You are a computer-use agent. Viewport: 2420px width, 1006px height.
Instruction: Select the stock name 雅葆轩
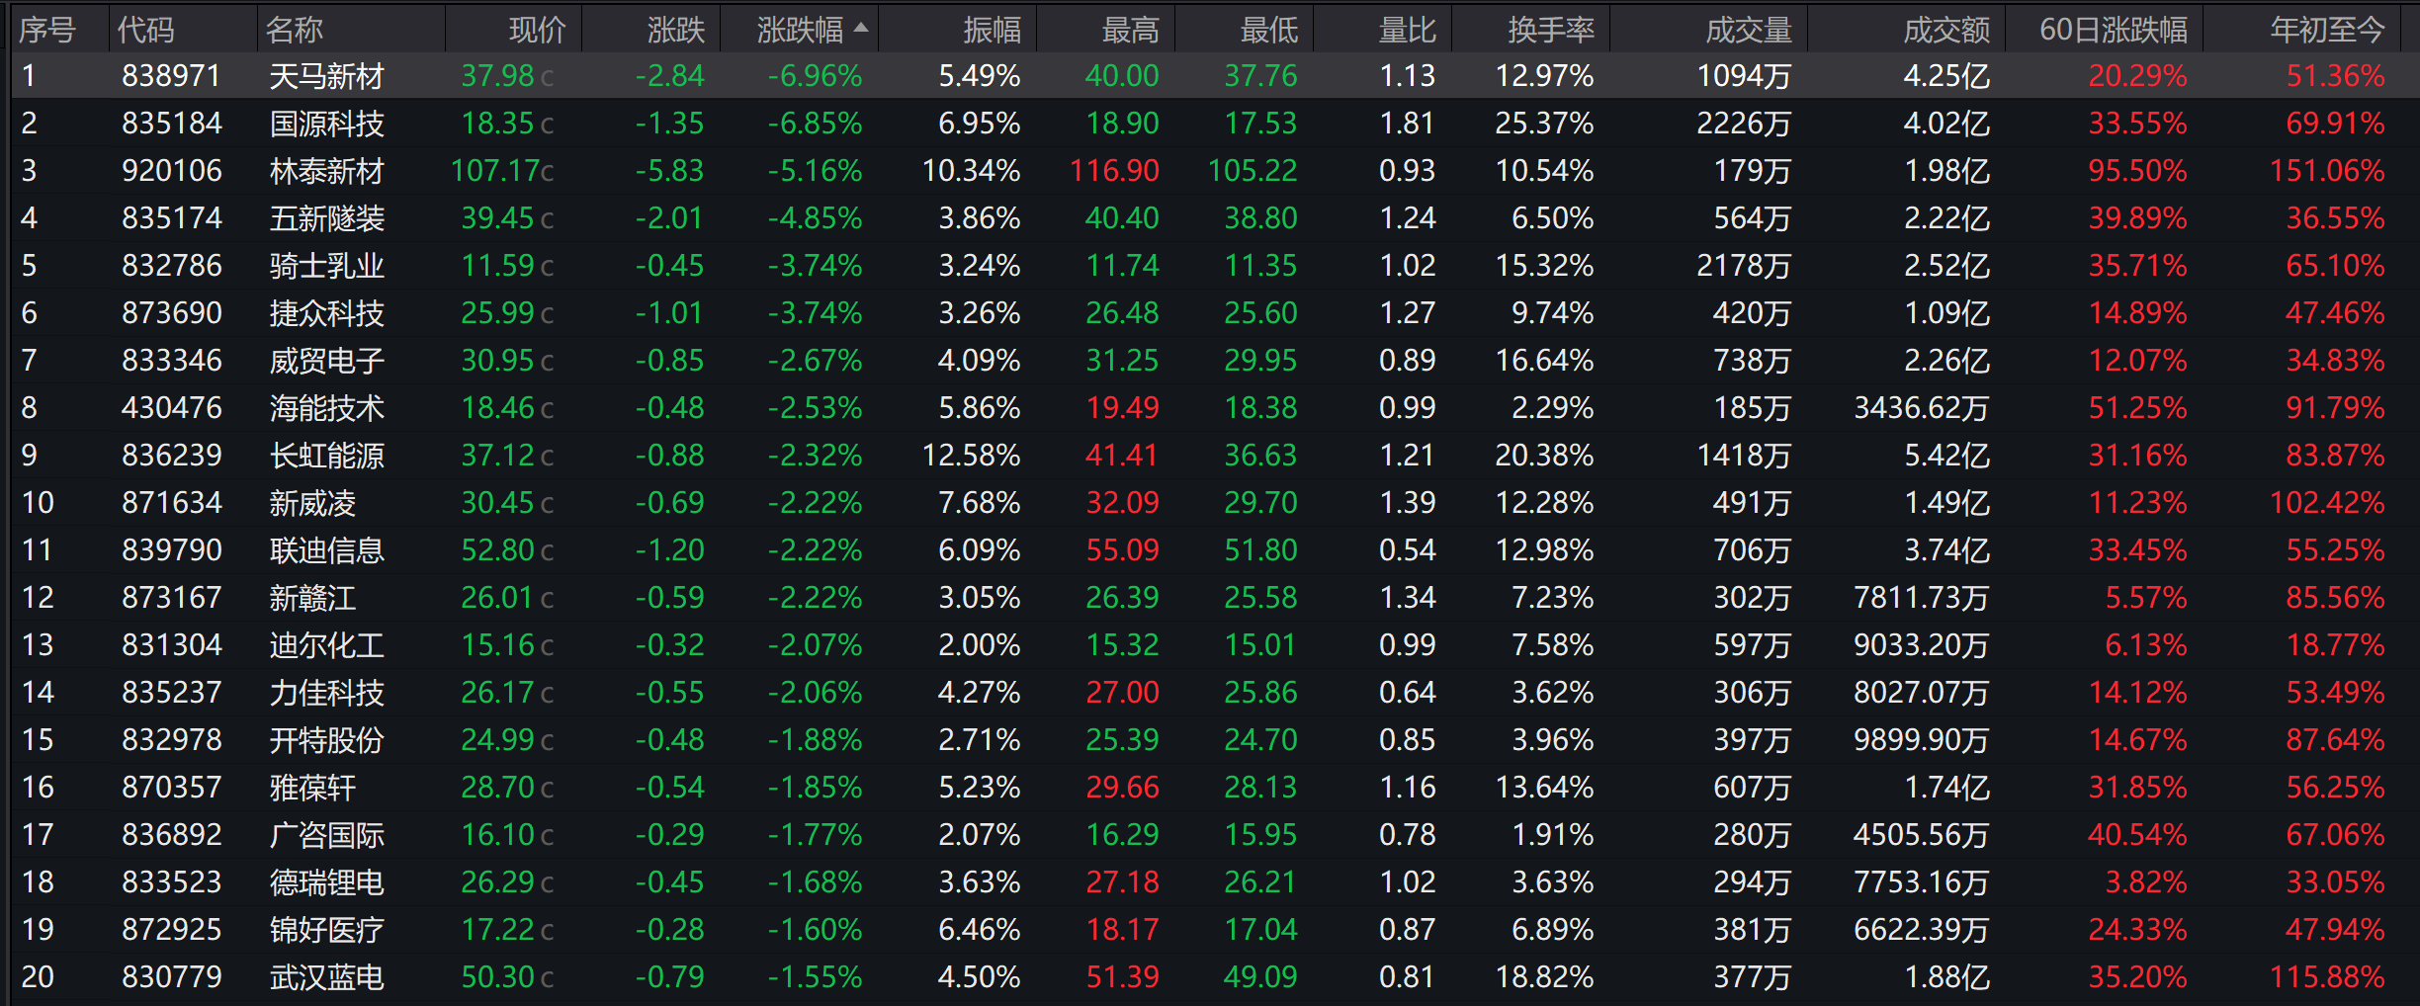click(312, 788)
